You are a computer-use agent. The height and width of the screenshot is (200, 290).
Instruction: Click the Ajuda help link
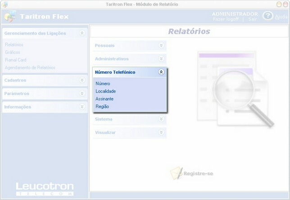pos(281,17)
